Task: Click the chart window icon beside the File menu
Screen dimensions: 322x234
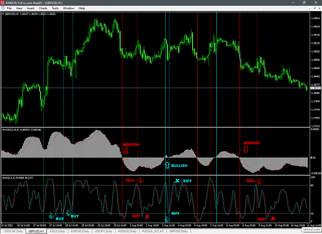Action: point(3,8)
